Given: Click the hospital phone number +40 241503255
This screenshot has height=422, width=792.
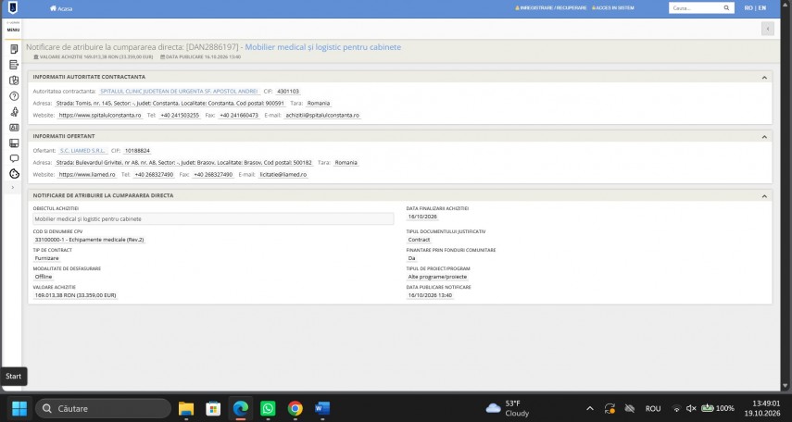Looking at the screenshot, I should coord(180,115).
